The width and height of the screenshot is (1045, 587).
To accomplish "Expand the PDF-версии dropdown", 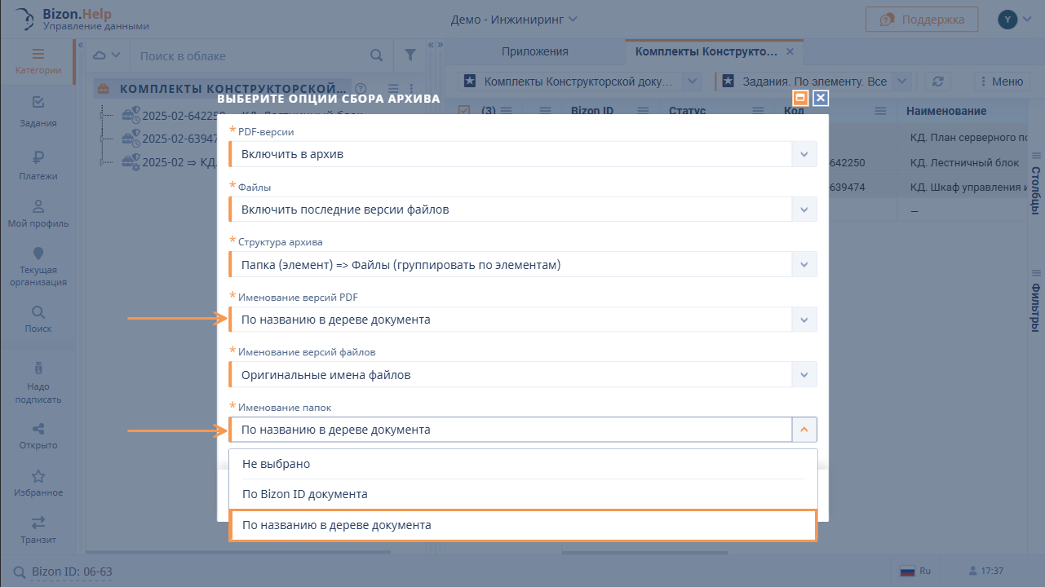I will pyautogui.click(x=804, y=154).
